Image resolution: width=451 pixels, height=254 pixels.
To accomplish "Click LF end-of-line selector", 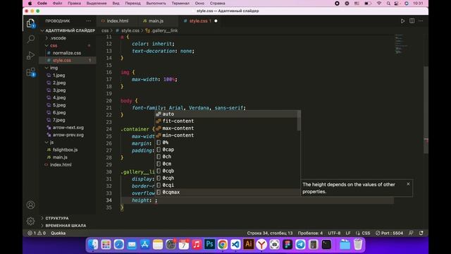I will pyautogui.click(x=348, y=233).
